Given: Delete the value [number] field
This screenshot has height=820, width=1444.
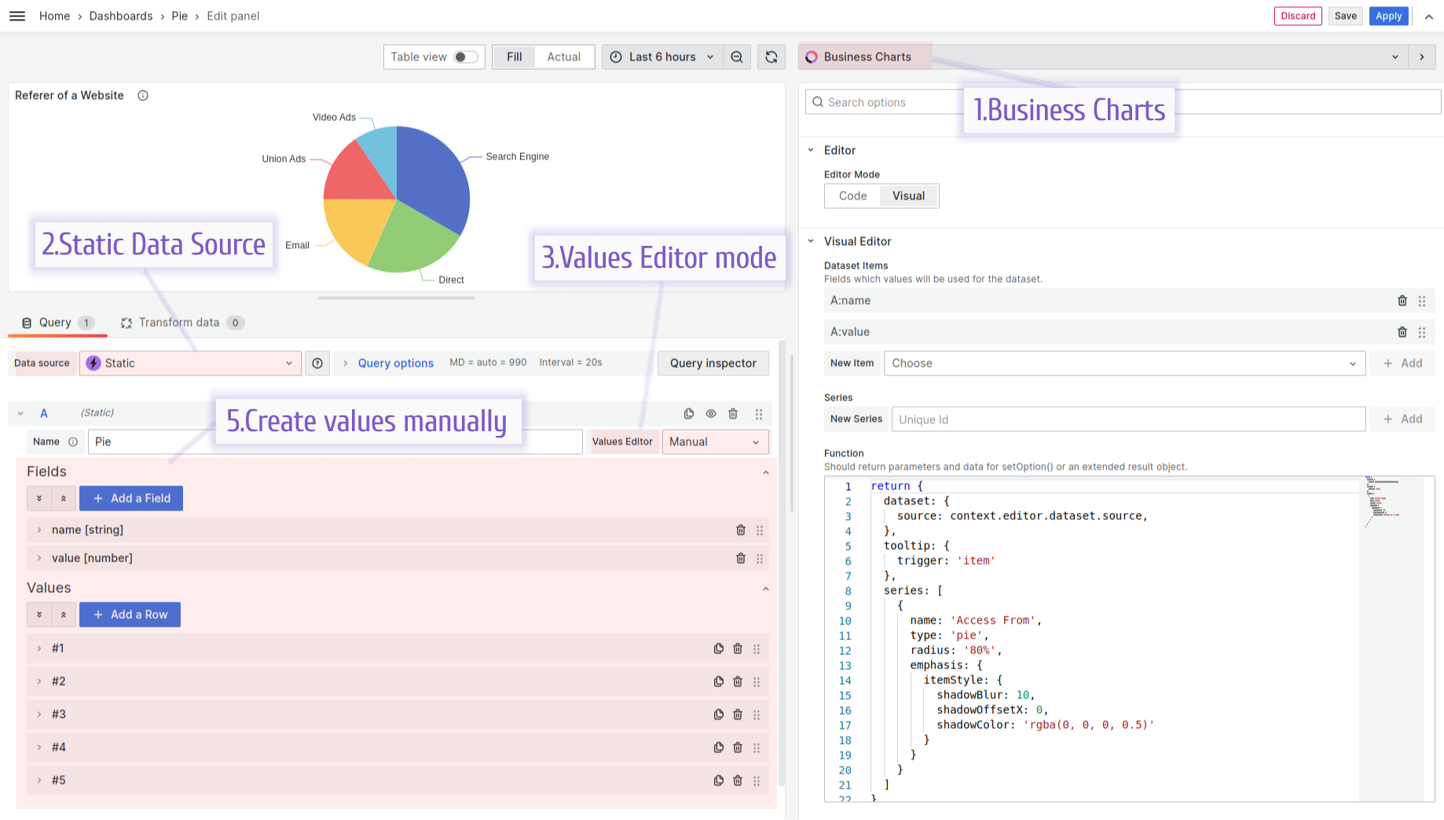Looking at the screenshot, I should [x=740, y=558].
